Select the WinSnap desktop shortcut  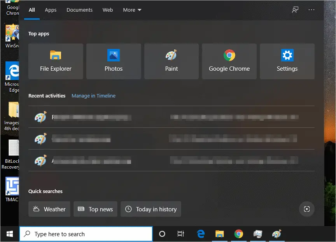tap(12, 36)
